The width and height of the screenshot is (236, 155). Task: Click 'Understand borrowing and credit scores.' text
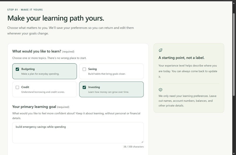click(43, 92)
